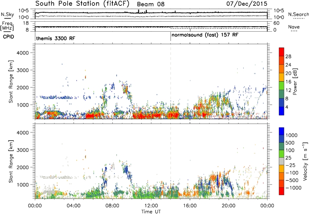Click the CPID label
Image resolution: width=309 pixels, height=214 pixels.
tap(8, 37)
